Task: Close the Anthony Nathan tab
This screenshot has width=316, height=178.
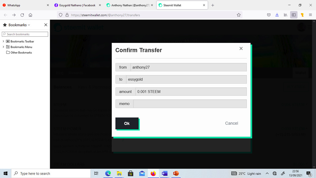Action: (x=152, y=5)
